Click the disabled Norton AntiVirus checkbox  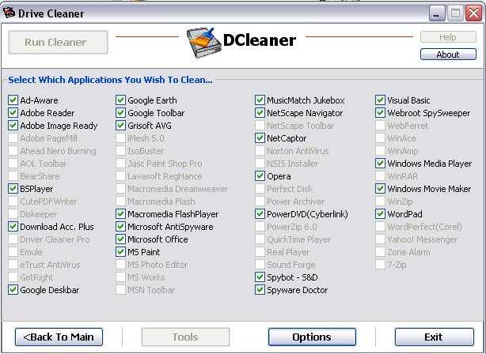pos(260,151)
